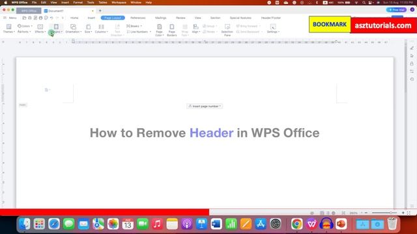Add a new document tab with plus
Viewport: 417px width, 234px height.
tap(100, 11)
